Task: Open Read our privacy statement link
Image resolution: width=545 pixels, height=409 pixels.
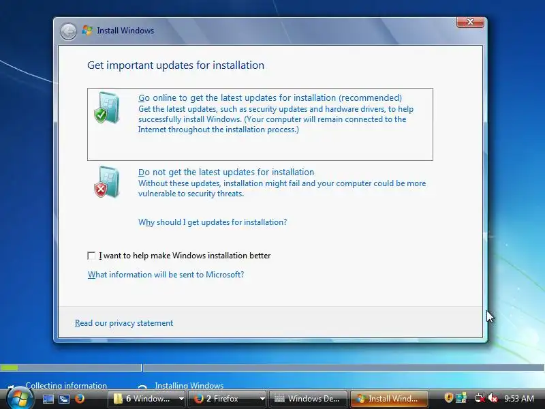Action: click(x=124, y=323)
